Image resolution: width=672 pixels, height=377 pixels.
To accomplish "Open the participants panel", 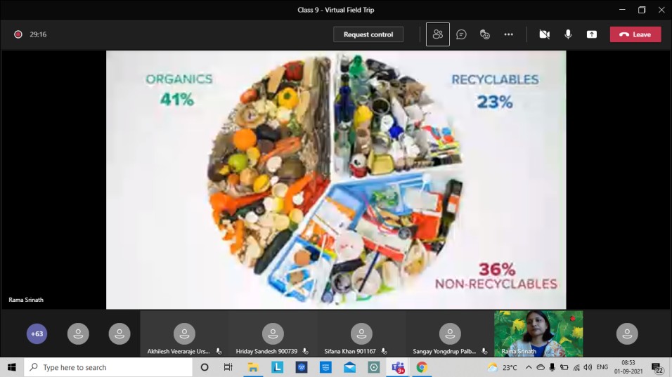I will (x=438, y=34).
